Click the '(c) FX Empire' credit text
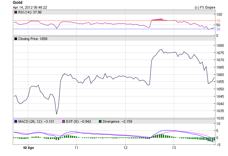 click(x=205, y=7)
